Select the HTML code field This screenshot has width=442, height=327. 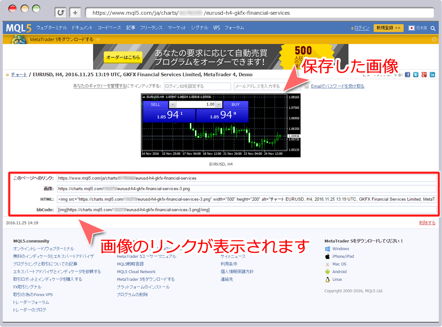pyautogui.click(x=247, y=199)
